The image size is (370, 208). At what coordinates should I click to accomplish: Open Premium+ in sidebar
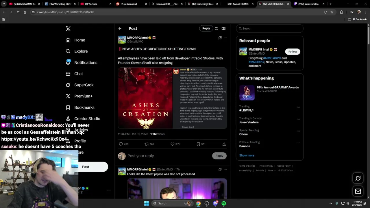click(79, 96)
